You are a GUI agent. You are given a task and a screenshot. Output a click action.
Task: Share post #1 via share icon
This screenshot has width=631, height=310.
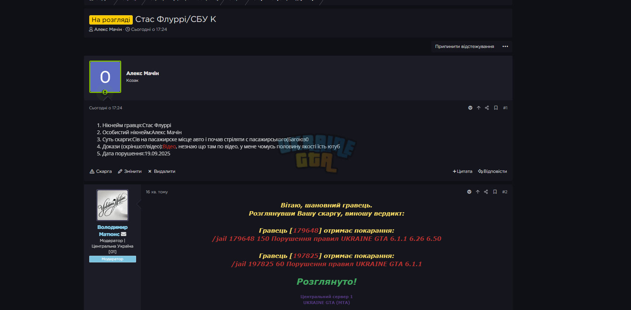coord(487,108)
